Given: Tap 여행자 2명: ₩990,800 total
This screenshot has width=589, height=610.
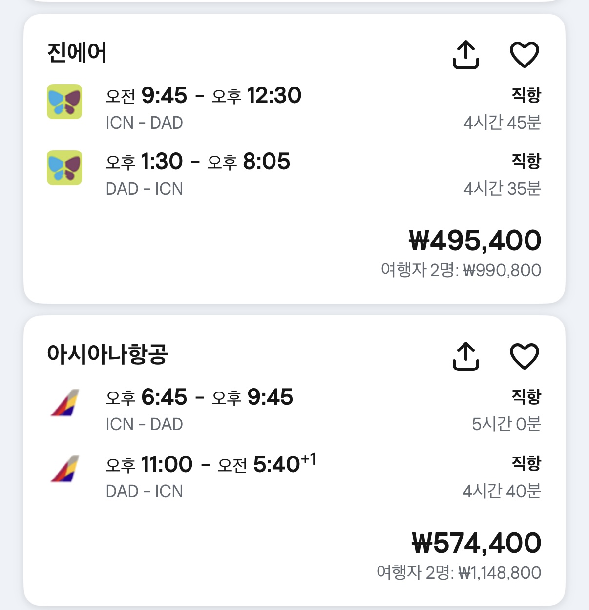Looking at the screenshot, I should [x=461, y=270].
